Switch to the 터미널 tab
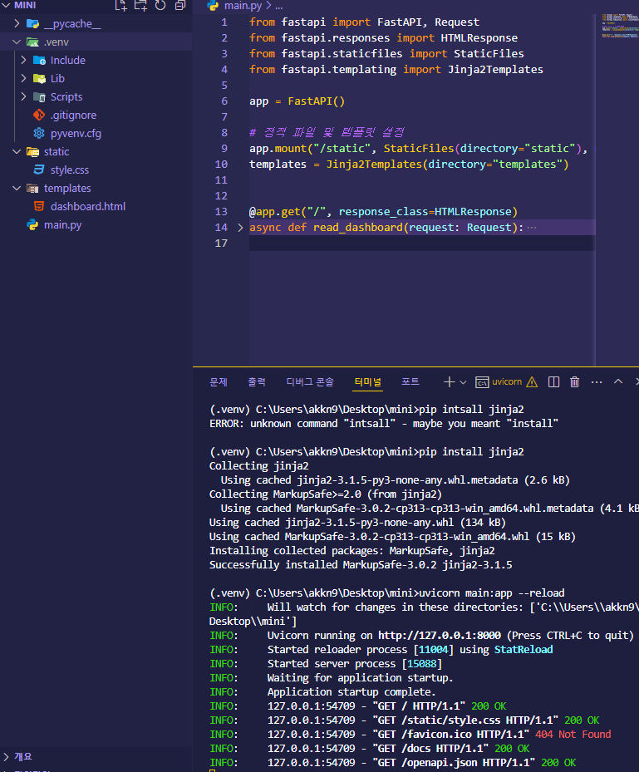 tap(368, 382)
